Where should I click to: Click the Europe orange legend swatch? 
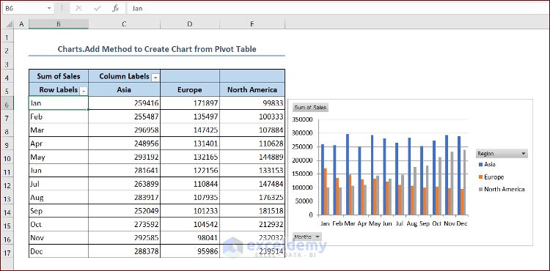point(480,177)
